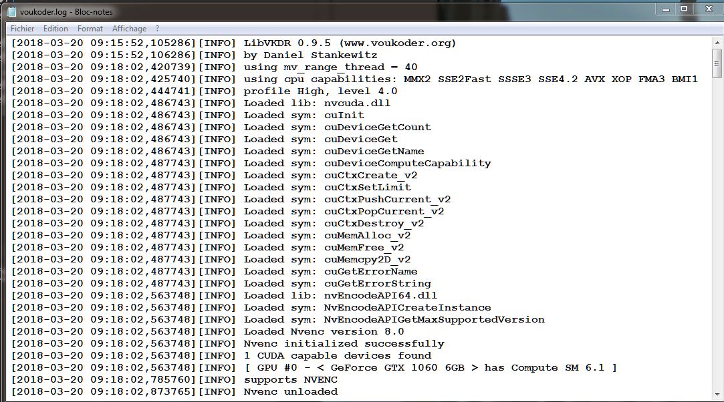This screenshot has height=402, width=724.
Task: Click the 'cuDeviceComputeCapability' text
Action: (407, 163)
